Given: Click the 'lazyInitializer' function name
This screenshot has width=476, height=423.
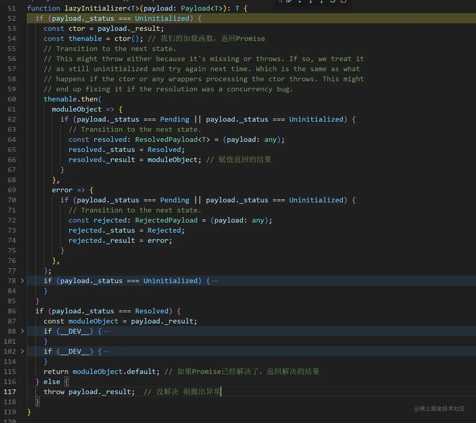Looking at the screenshot, I should tap(95, 8).
